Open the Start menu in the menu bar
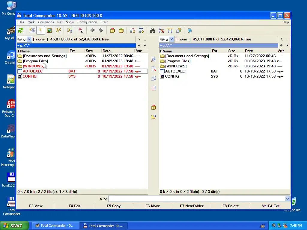Image resolution: width=307 pixels, height=230 pixels. 104,22
